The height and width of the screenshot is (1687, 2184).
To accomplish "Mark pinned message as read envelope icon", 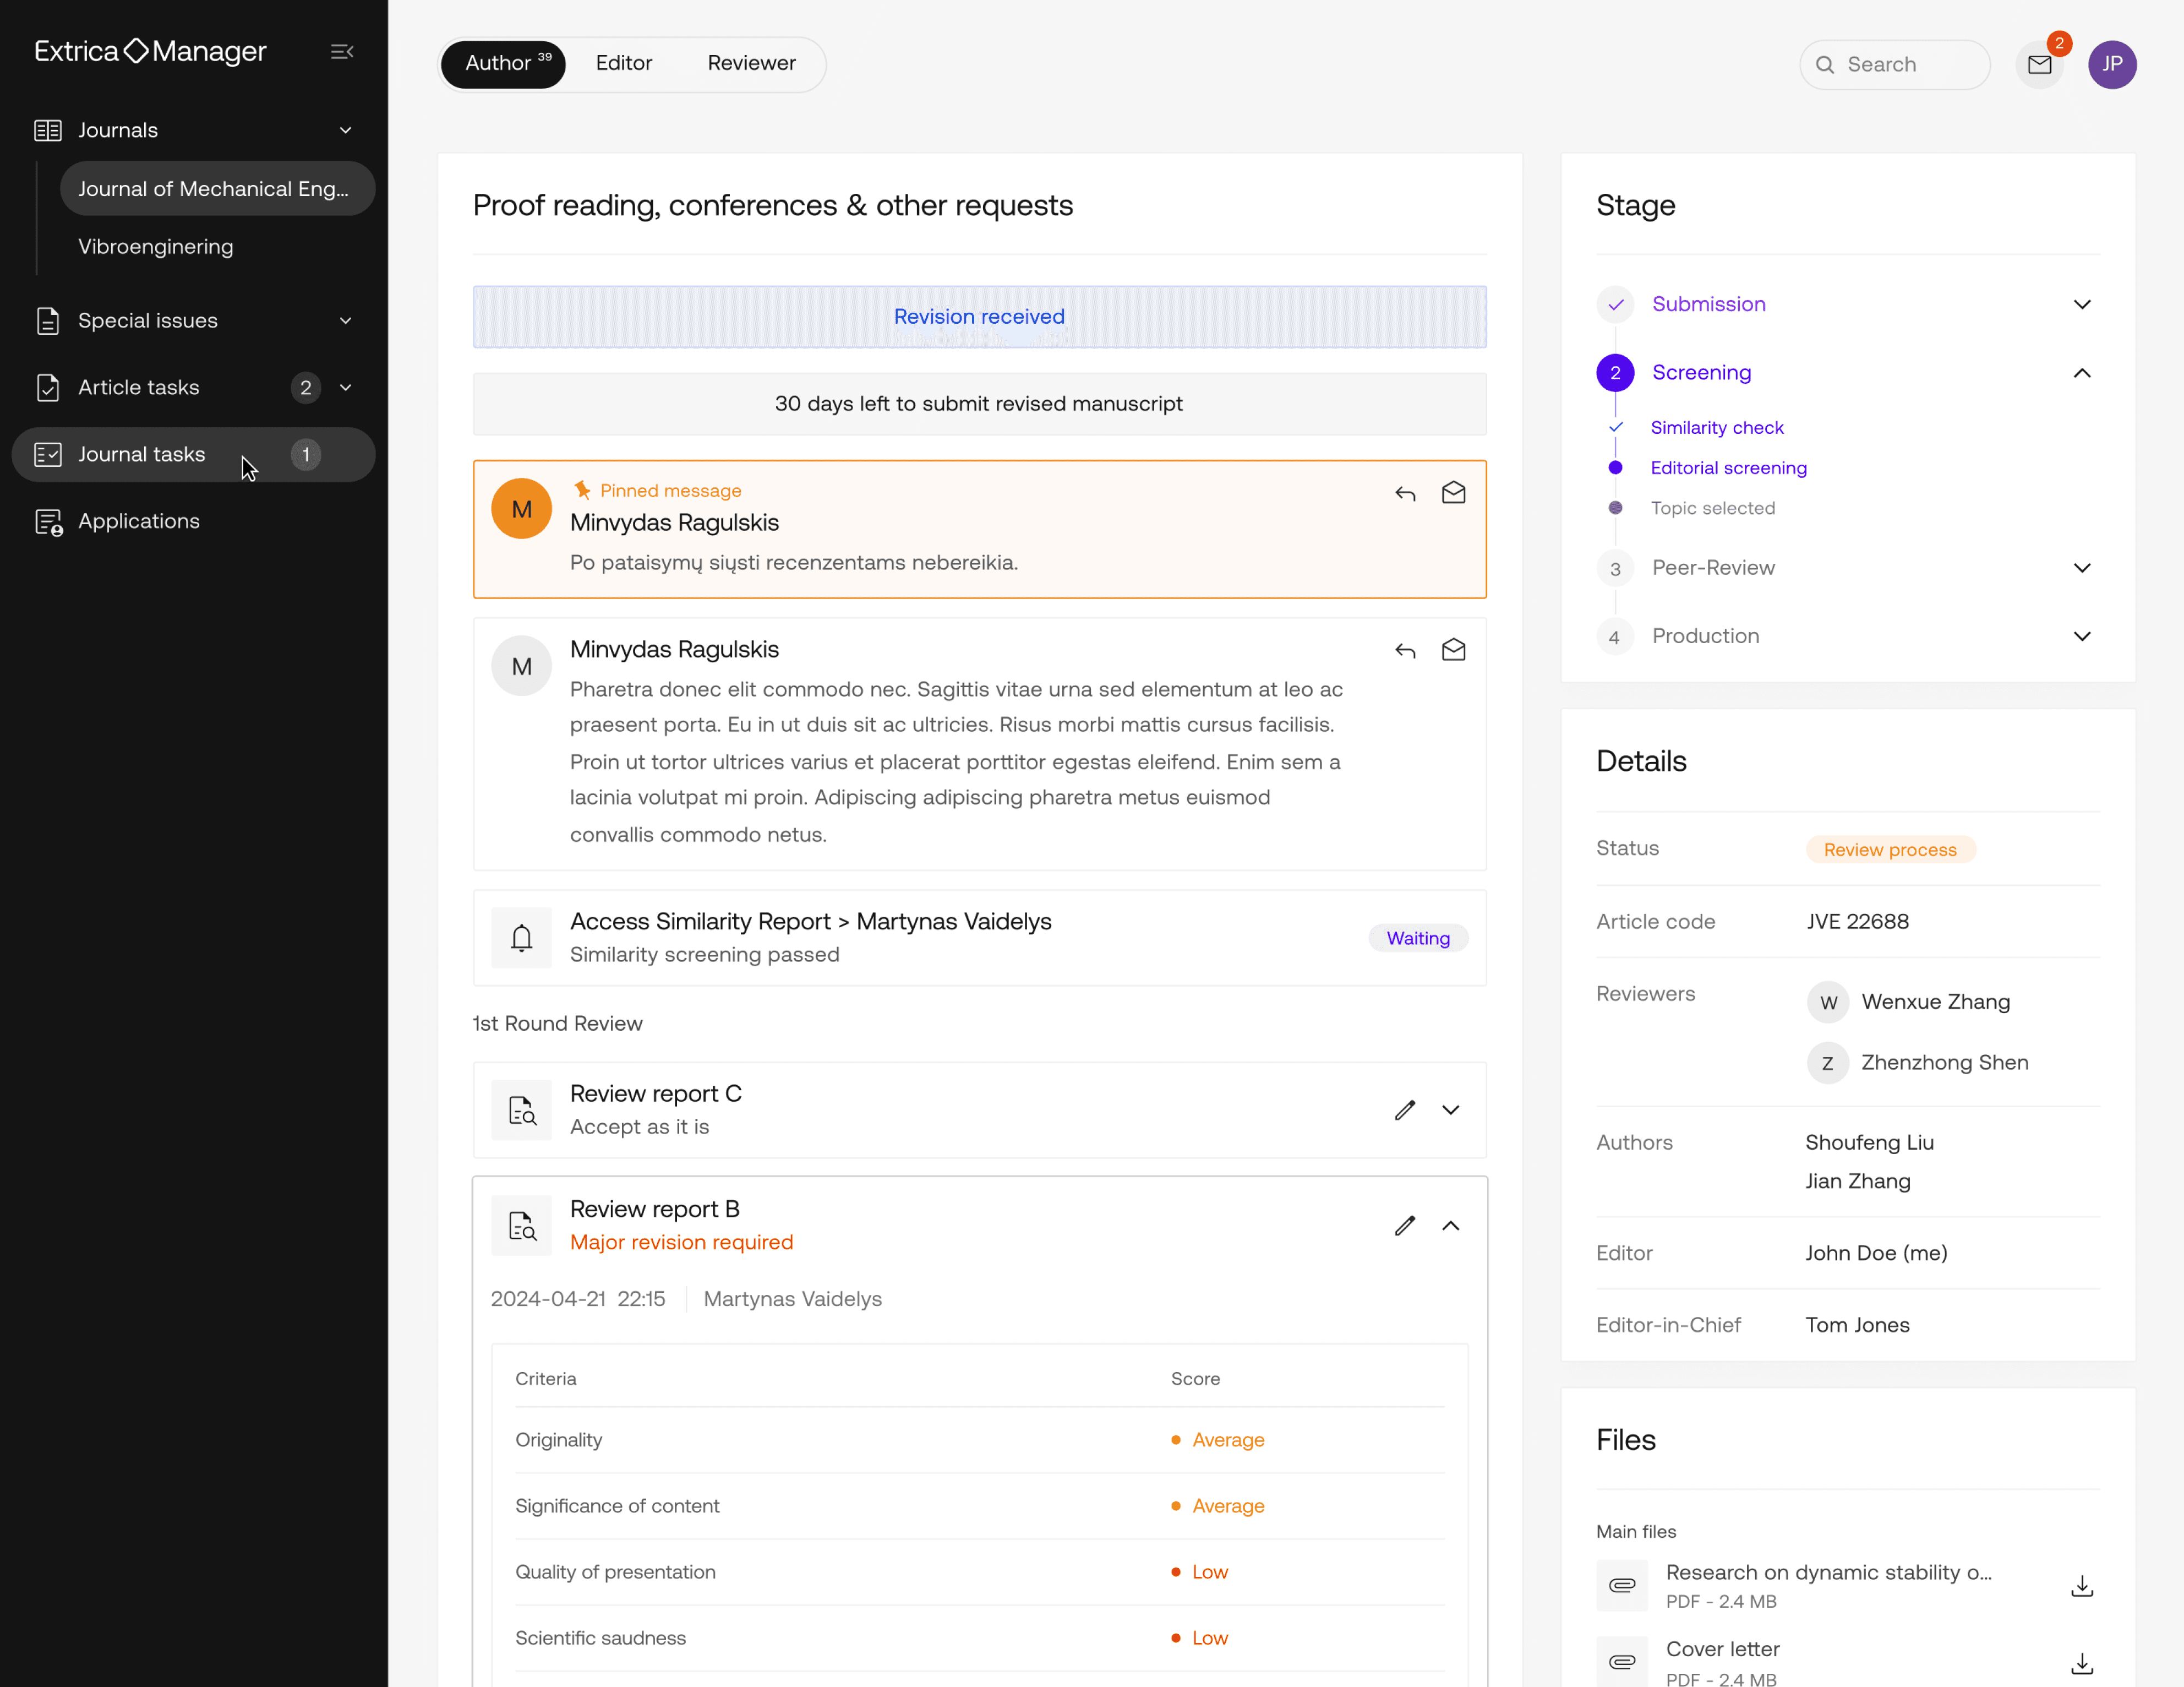I will (1453, 493).
